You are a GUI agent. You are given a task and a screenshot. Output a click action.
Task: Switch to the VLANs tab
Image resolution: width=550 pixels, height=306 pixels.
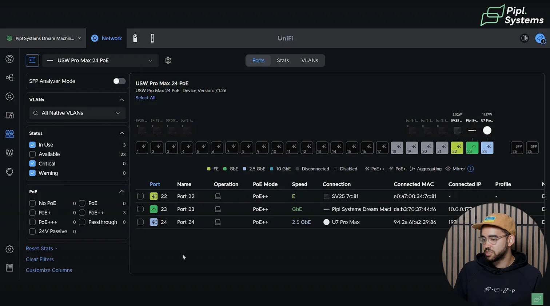[x=310, y=60]
